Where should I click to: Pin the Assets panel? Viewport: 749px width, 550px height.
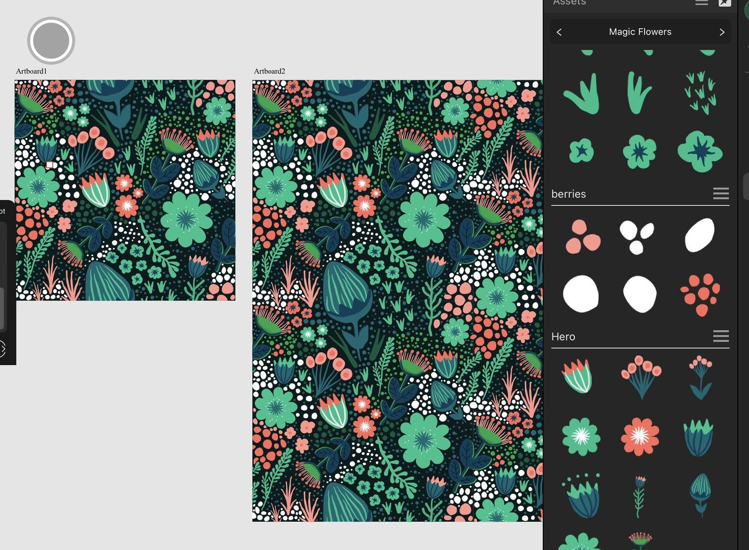(x=725, y=2)
